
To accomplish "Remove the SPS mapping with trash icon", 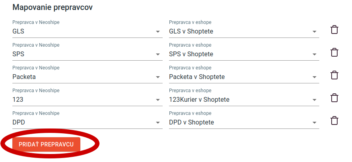I will point(334,52).
